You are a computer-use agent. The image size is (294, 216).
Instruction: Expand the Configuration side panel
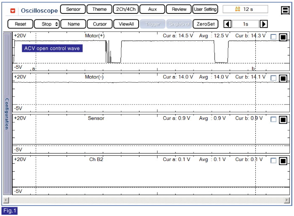coord(7,114)
